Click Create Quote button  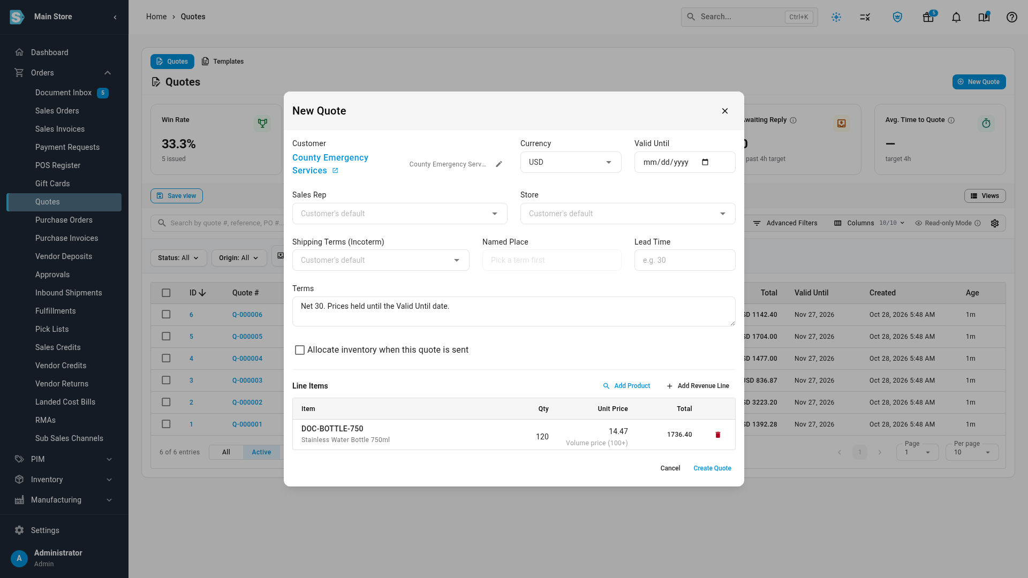coord(712,468)
